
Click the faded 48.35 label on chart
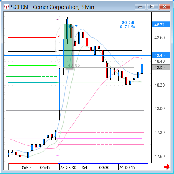[x=74, y=65]
